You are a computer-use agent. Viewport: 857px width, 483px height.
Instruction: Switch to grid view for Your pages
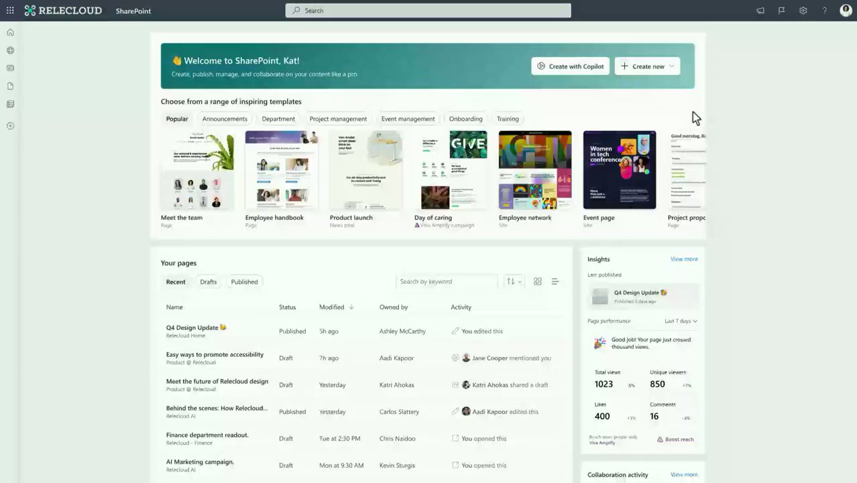(x=537, y=281)
